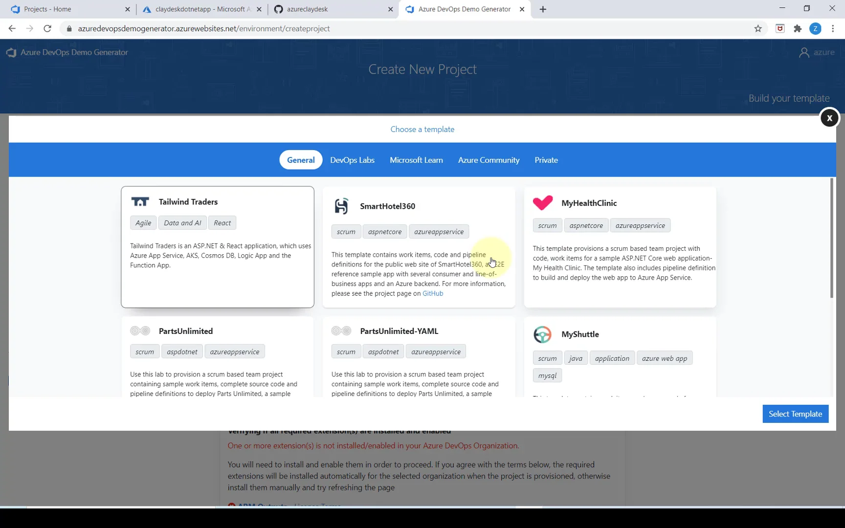The width and height of the screenshot is (845, 528).
Task: Click the Select Template button
Action: pyautogui.click(x=795, y=414)
